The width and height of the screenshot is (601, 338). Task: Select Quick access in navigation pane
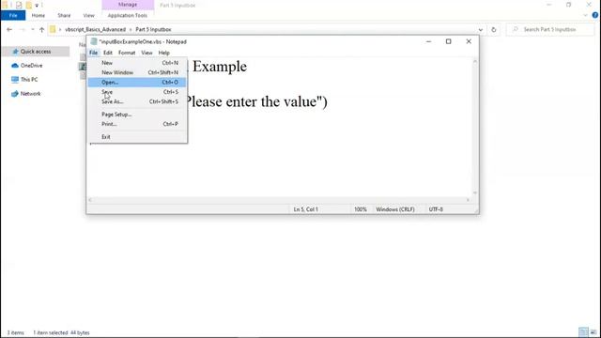pyautogui.click(x=36, y=52)
